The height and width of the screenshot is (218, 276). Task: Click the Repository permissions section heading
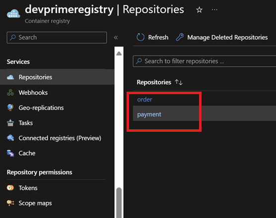pyautogui.click(x=39, y=172)
